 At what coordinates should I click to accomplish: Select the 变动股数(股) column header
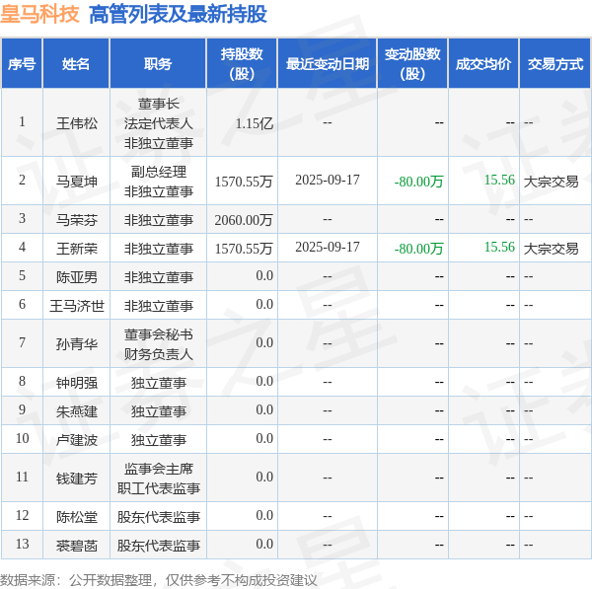[x=412, y=64]
